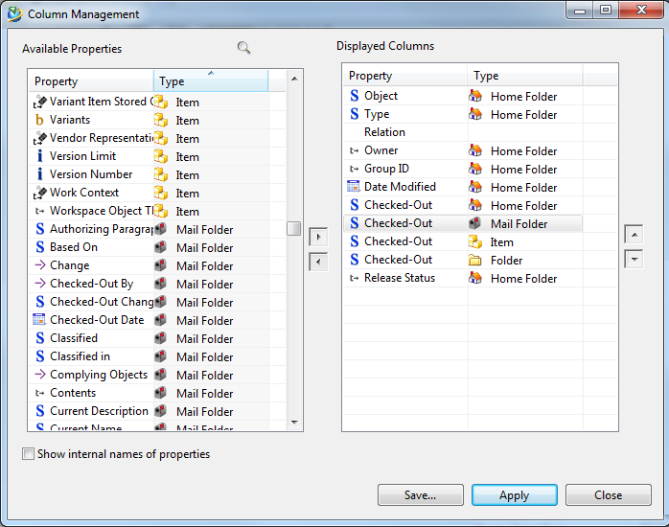
Task: Click the Close button
Action: tap(608, 495)
